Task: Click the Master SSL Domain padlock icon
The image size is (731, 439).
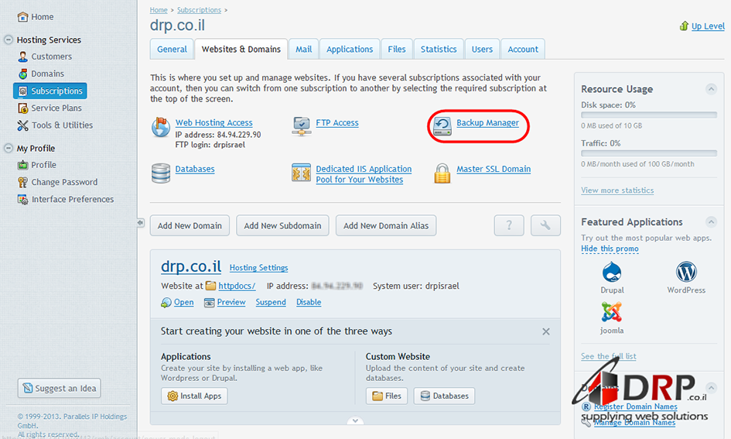Action: pos(442,173)
